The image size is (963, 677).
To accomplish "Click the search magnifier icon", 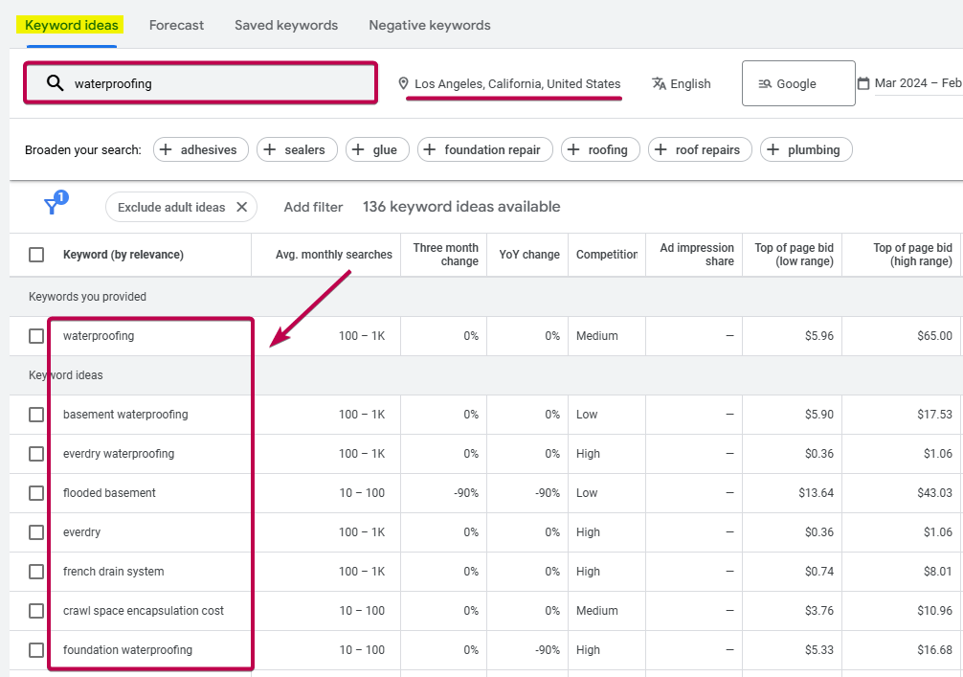I will pos(56,83).
